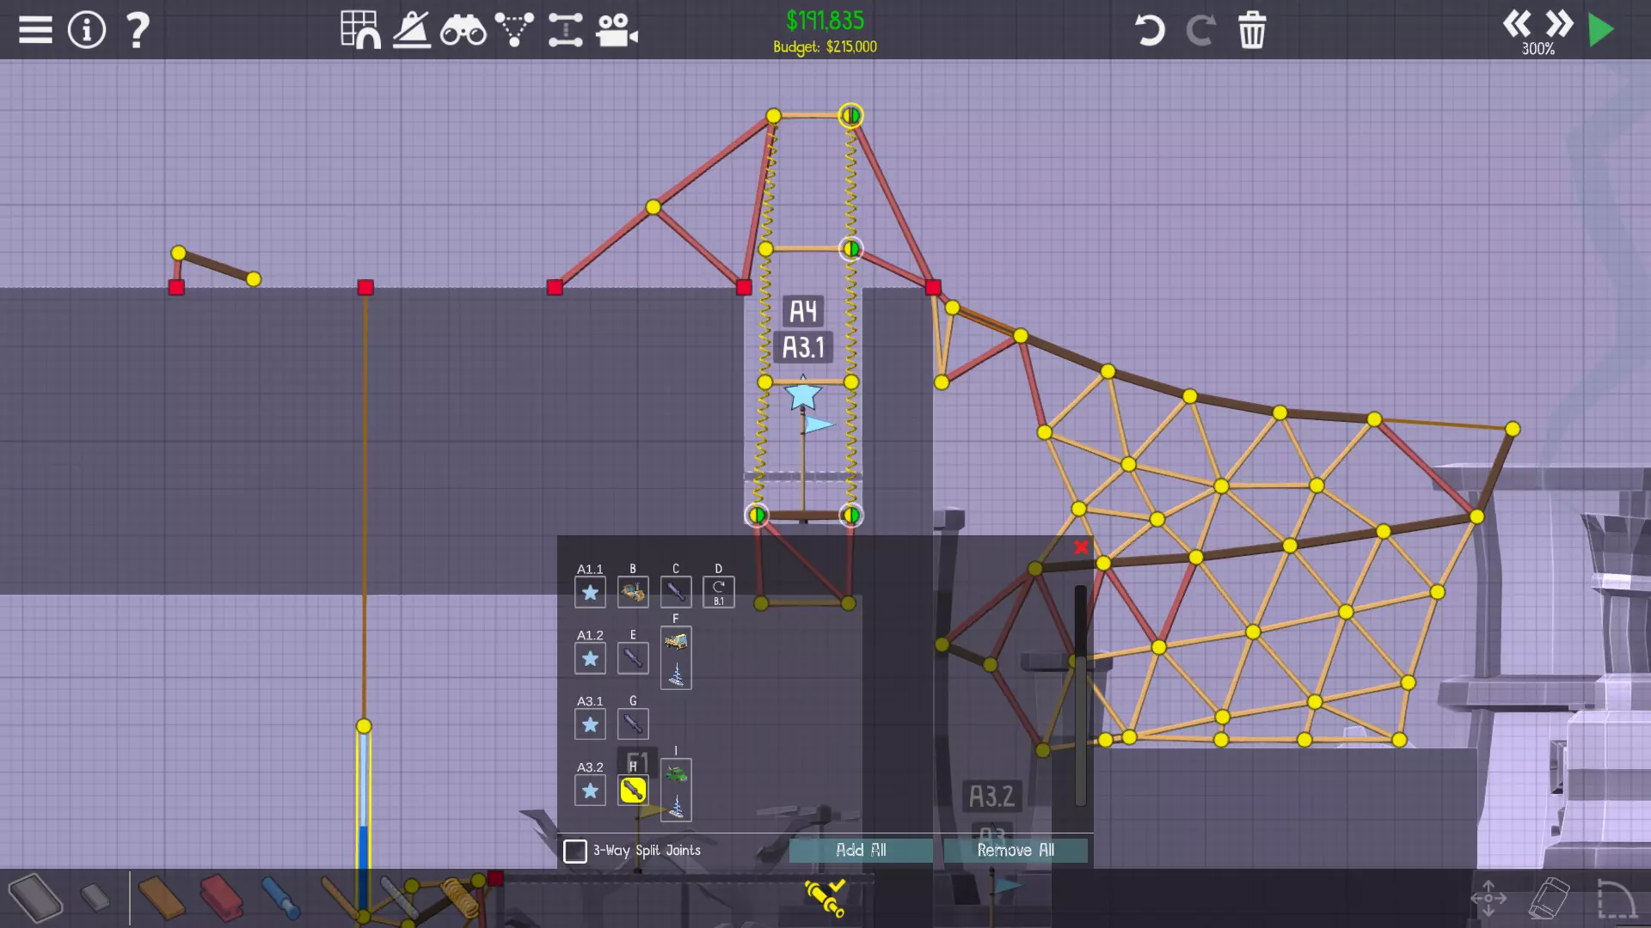Toggle hydraulic phase G icon
Image resolution: width=1651 pixels, height=928 pixels.
(633, 724)
